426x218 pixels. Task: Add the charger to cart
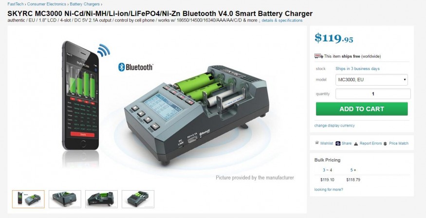pyautogui.click(x=362, y=109)
